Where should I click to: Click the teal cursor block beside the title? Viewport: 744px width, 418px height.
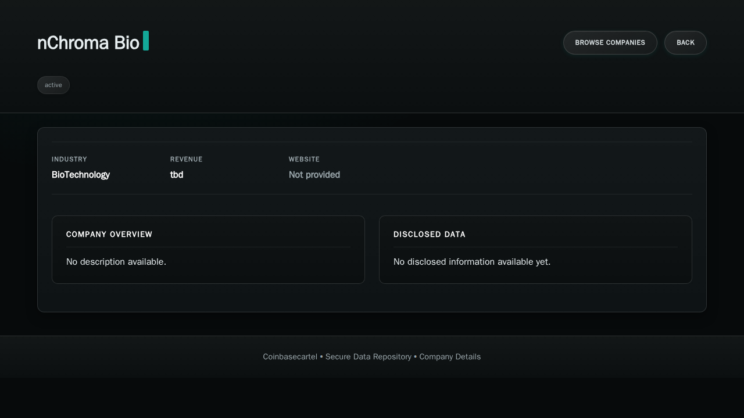tap(146, 41)
